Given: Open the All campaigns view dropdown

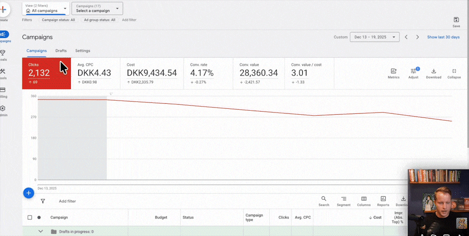Looking at the screenshot, I should click(x=46, y=8).
